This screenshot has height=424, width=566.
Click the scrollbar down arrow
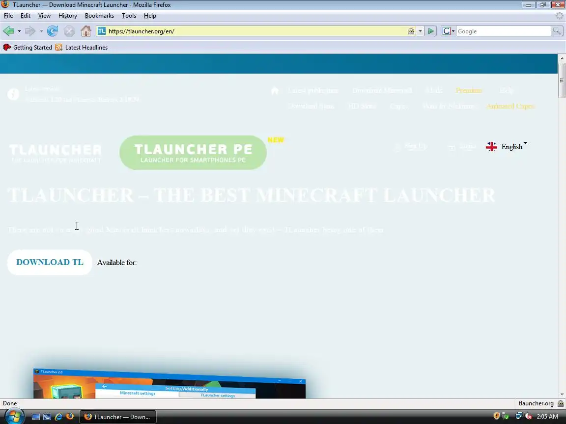coord(562,395)
